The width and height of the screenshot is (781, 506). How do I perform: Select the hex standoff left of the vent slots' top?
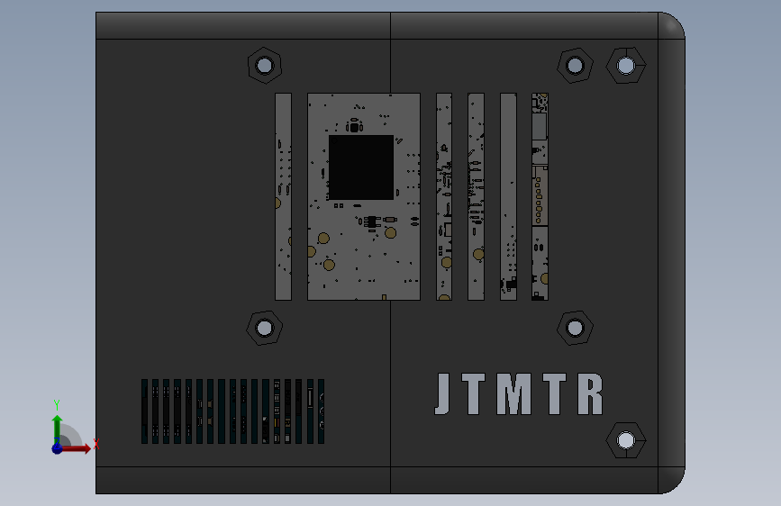(265, 329)
